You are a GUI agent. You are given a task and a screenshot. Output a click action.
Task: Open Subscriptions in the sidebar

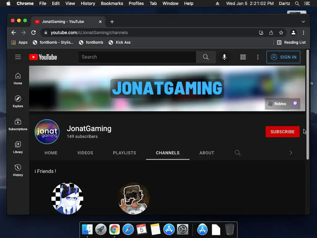(x=18, y=125)
